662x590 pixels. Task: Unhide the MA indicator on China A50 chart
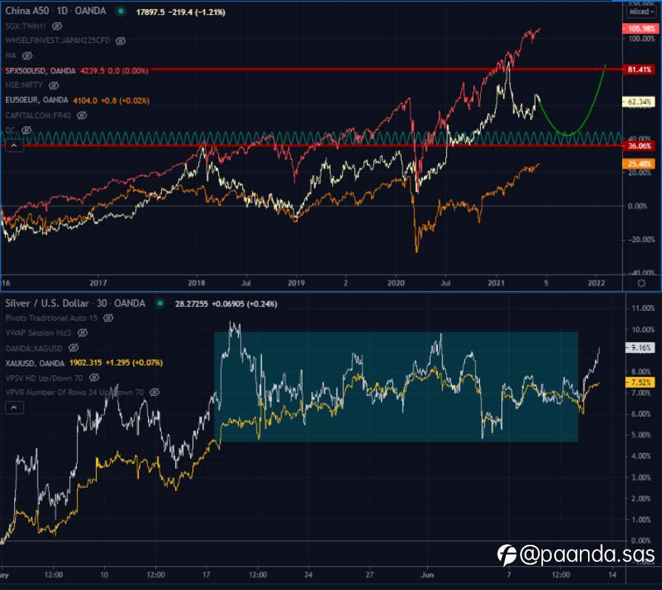[x=27, y=56]
